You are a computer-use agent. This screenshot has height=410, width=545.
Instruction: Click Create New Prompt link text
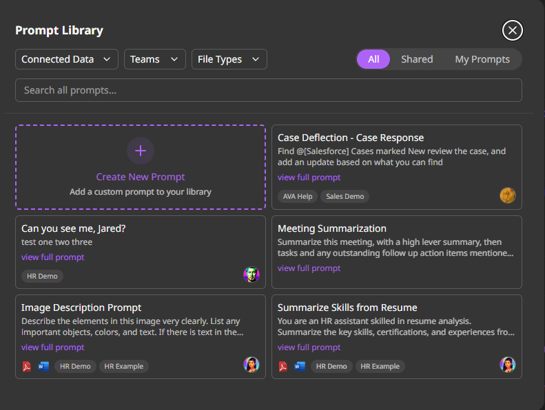pyautogui.click(x=141, y=177)
